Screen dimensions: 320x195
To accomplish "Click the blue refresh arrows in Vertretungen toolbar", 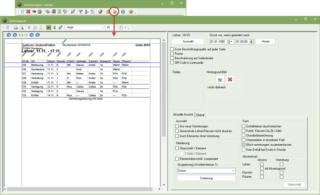I will 123,12.
